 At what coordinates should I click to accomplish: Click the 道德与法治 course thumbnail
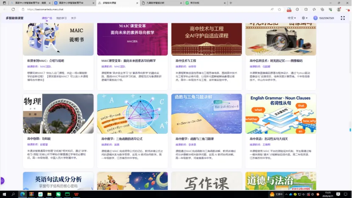click(281, 181)
